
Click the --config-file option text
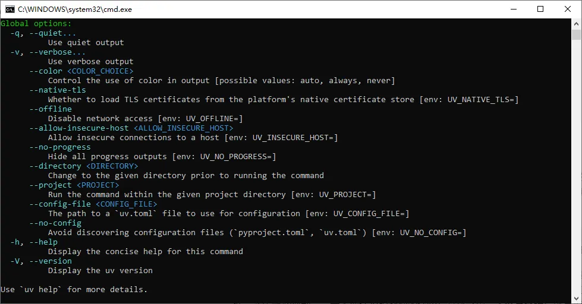pyautogui.click(x=59, y=204)
